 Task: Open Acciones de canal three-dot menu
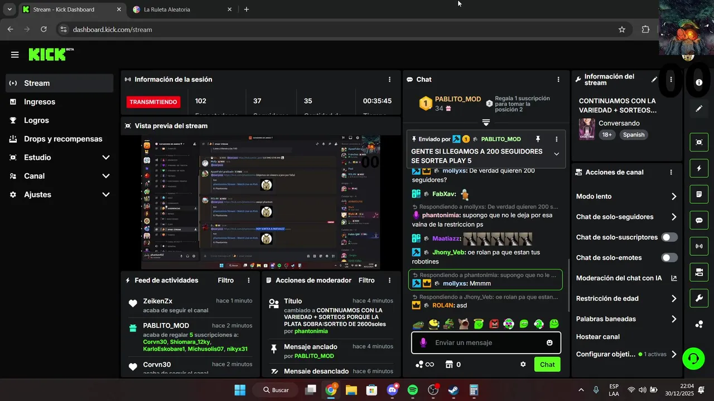[671, 173]
